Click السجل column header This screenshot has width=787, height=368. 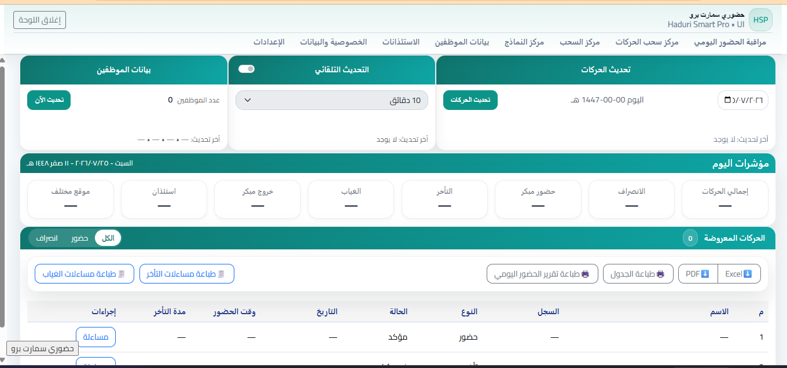click(x=549, y=311)
